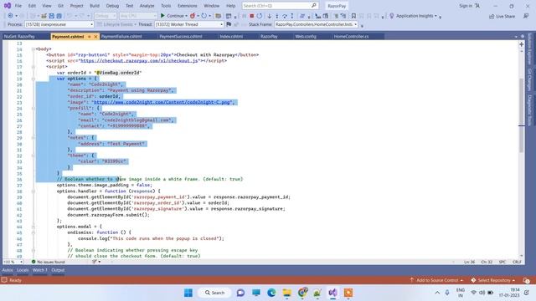Open the Output tab
The height and width of the screenshot is (301, 536).
[x=58, y=270]
